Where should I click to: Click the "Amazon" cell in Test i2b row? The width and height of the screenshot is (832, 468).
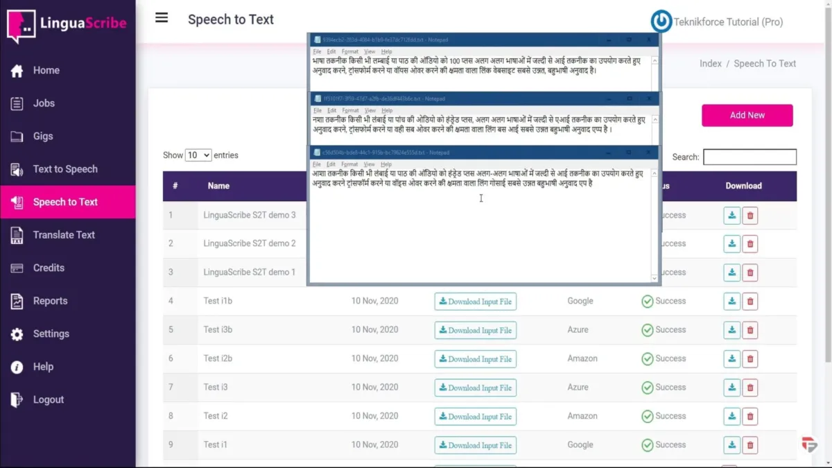582,358
